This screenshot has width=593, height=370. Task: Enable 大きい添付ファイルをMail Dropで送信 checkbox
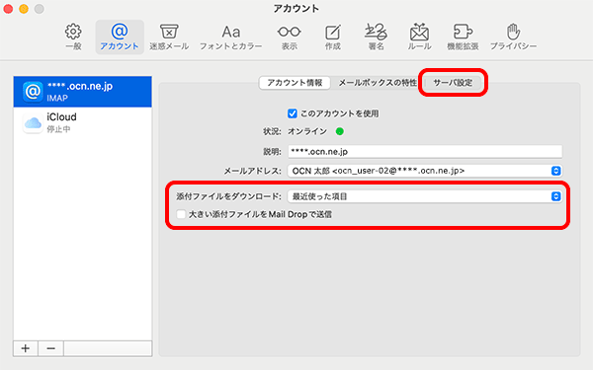(x=181, y=214)
